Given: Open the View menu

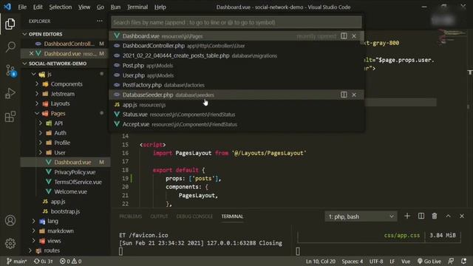Looking at the screenshot, I should [x=84, y=7].
